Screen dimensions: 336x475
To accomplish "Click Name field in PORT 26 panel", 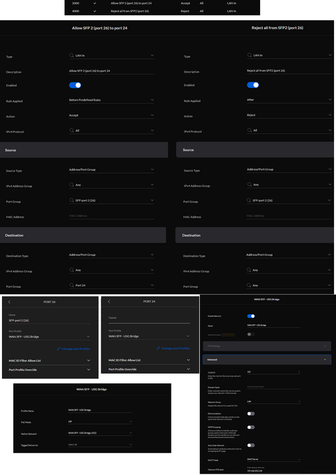I will coord(49,320).
